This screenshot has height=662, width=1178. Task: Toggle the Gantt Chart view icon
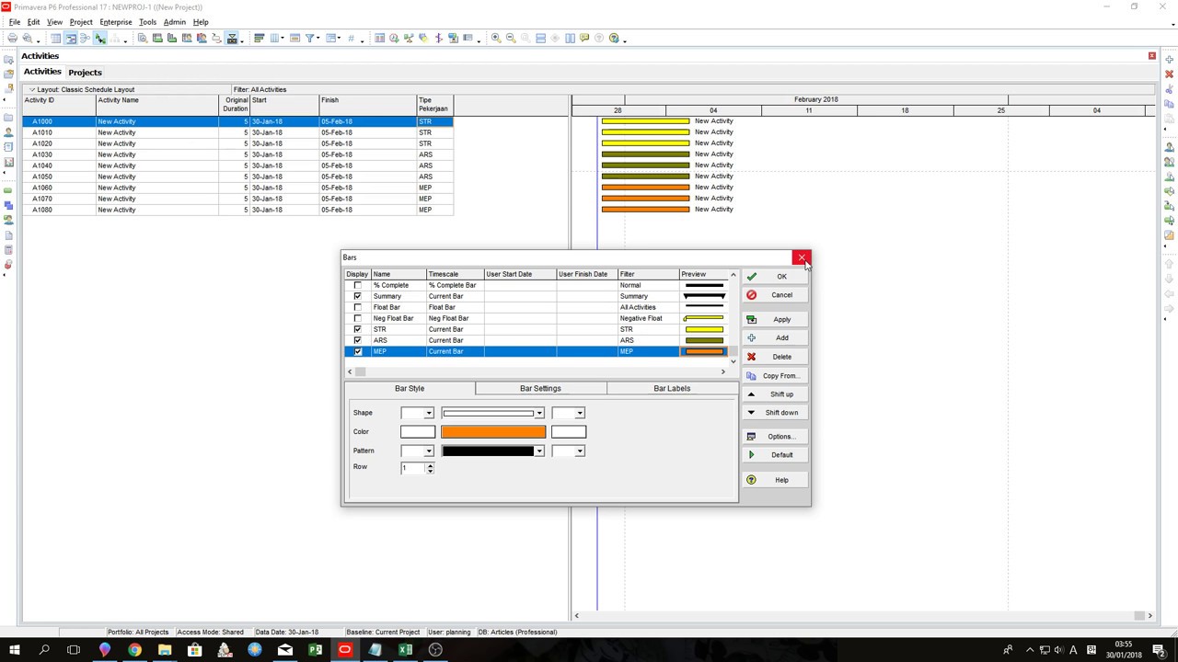(71, 39)
